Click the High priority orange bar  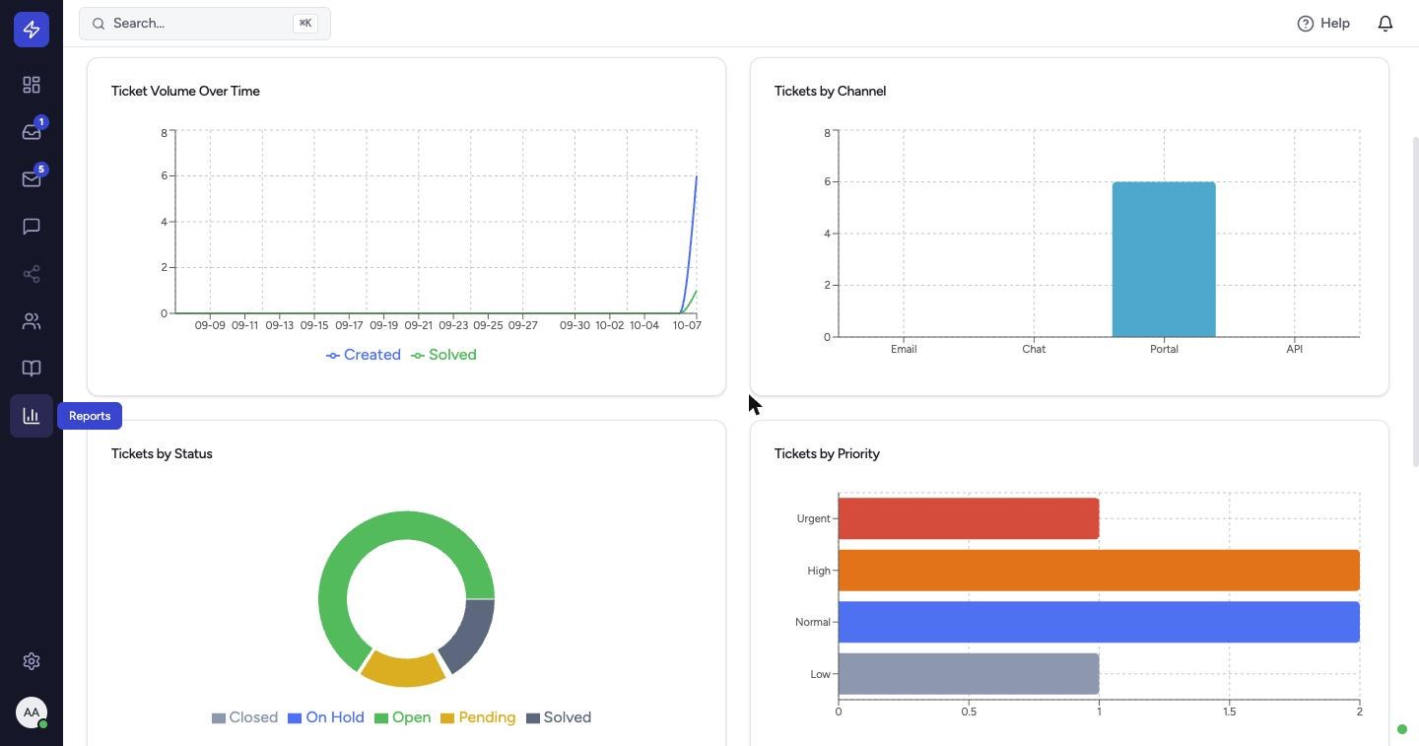(x=1099, y=571)
